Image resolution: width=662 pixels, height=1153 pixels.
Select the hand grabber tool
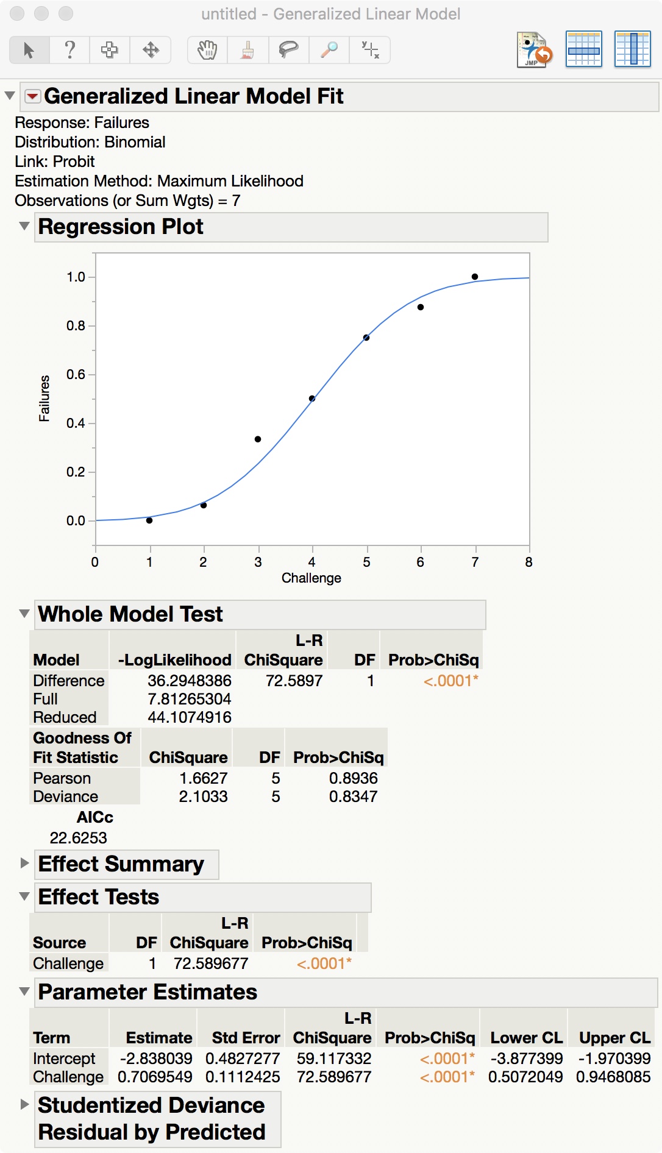[x=207, y=50]
